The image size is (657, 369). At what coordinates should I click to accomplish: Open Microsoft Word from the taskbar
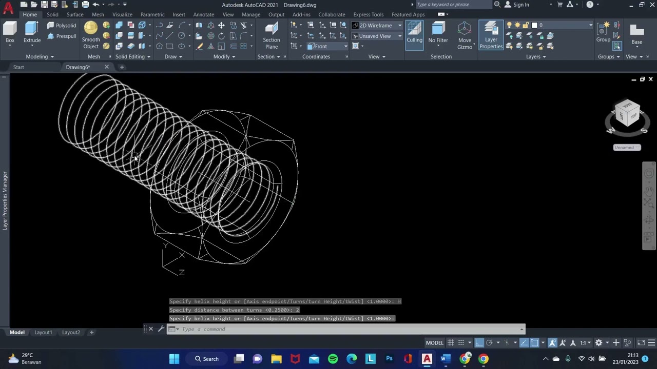[446, 359]
